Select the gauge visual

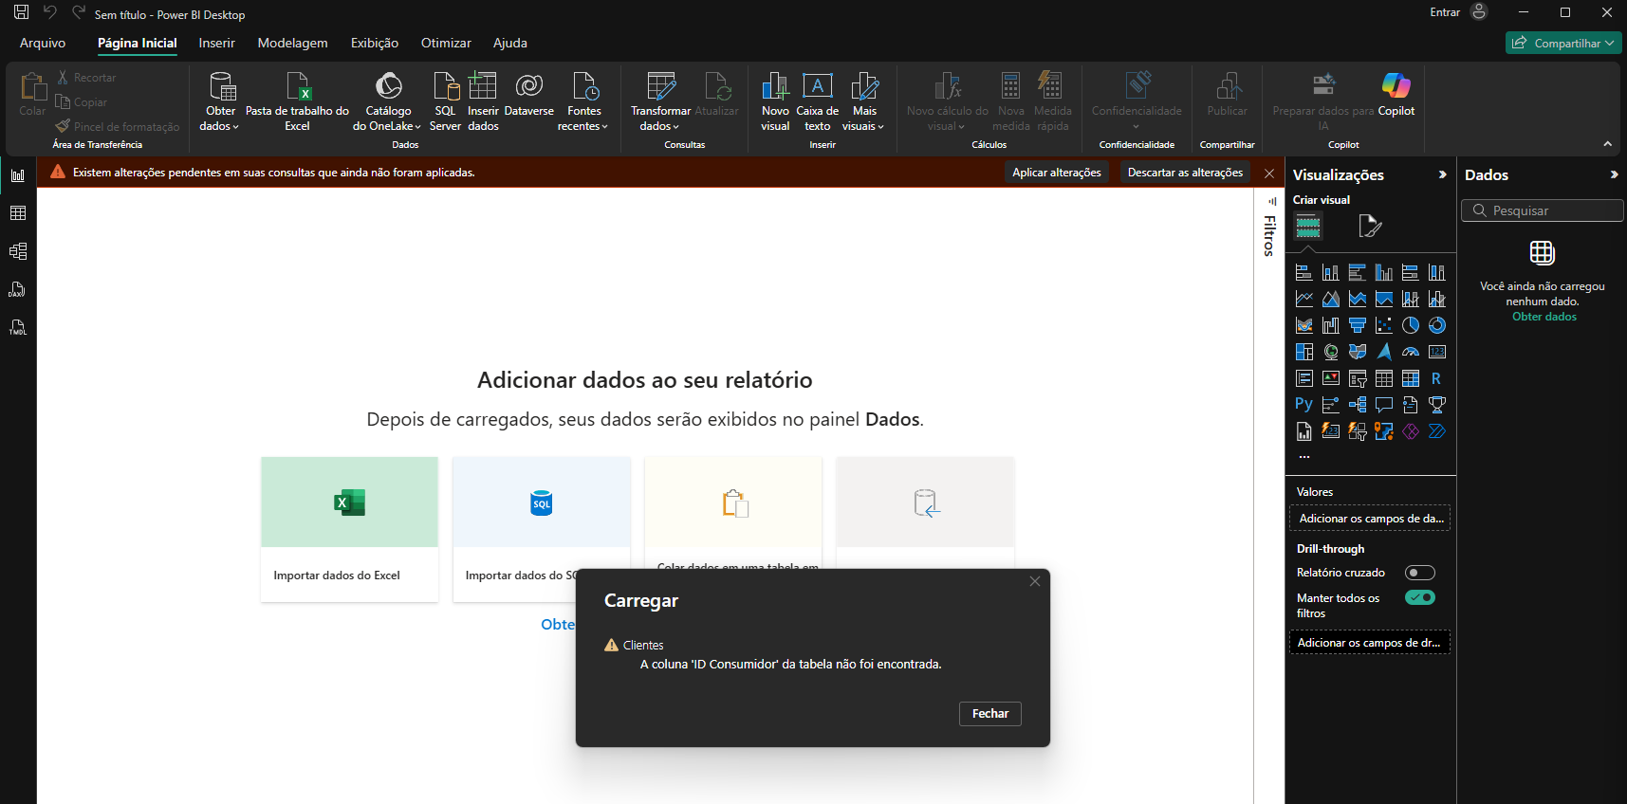point(1411,352)
